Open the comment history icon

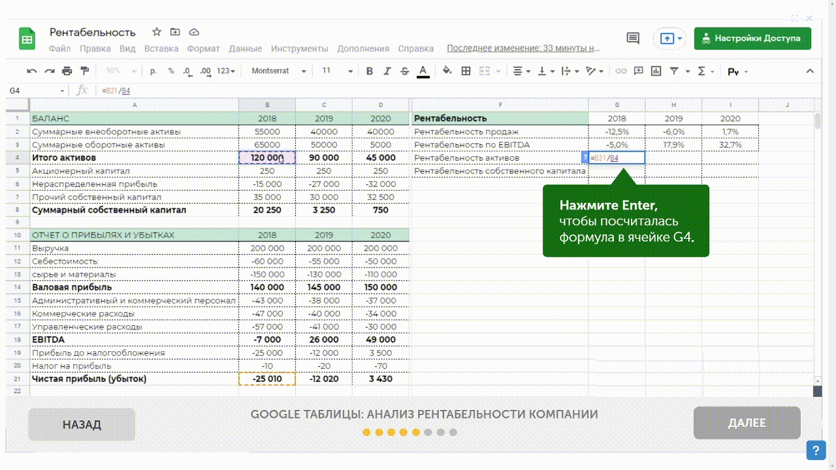[x=633, y=39]
